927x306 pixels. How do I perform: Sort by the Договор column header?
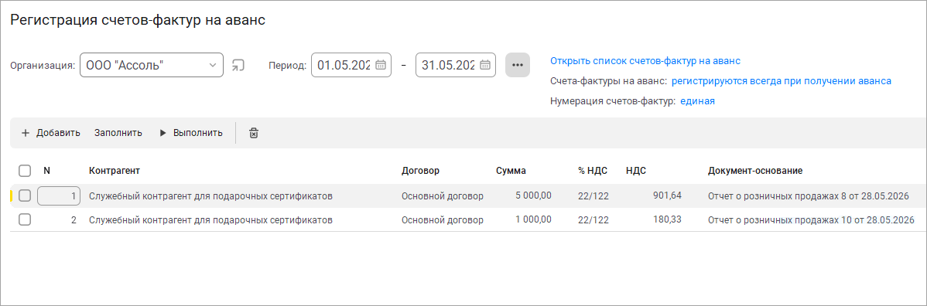tap(420, 172)
